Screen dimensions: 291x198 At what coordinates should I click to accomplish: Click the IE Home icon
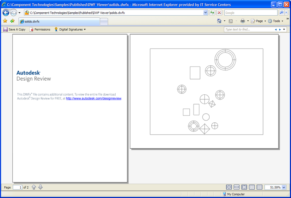tap(219, 21)
